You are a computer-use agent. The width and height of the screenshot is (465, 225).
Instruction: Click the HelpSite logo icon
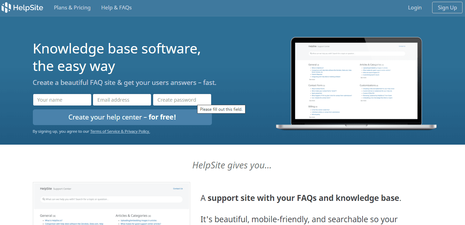click(6, 8)
